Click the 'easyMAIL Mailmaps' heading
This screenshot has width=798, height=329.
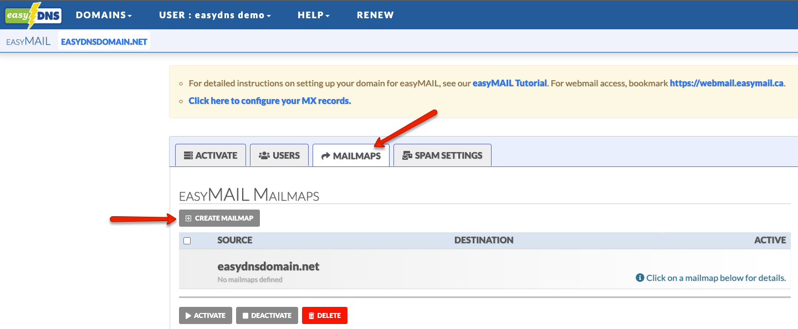tap(249, 195)
